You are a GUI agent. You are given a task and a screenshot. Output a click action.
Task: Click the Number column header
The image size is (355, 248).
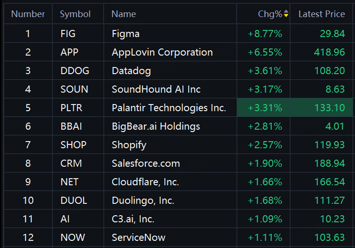[28, 14]
